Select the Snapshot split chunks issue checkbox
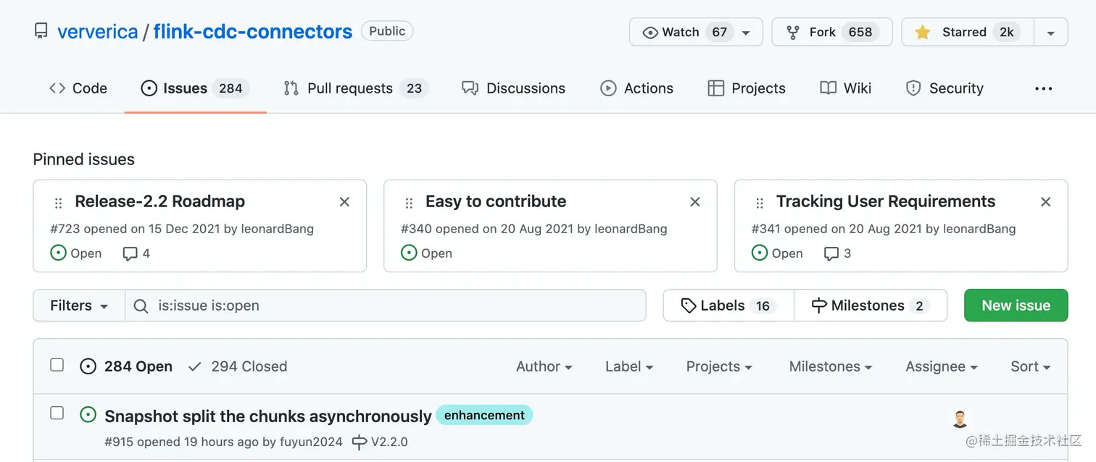Image resolution: width=1096 pixels, height=462 pixels. click(x=57, y=413)
